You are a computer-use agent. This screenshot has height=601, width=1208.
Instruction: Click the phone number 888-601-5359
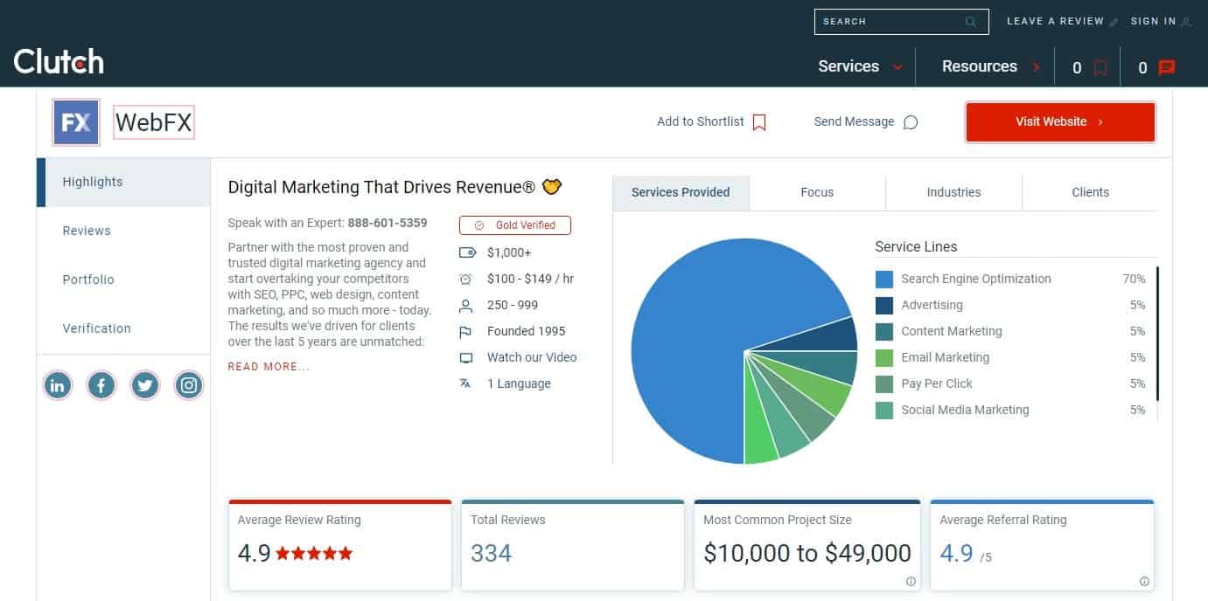(388, 223)
